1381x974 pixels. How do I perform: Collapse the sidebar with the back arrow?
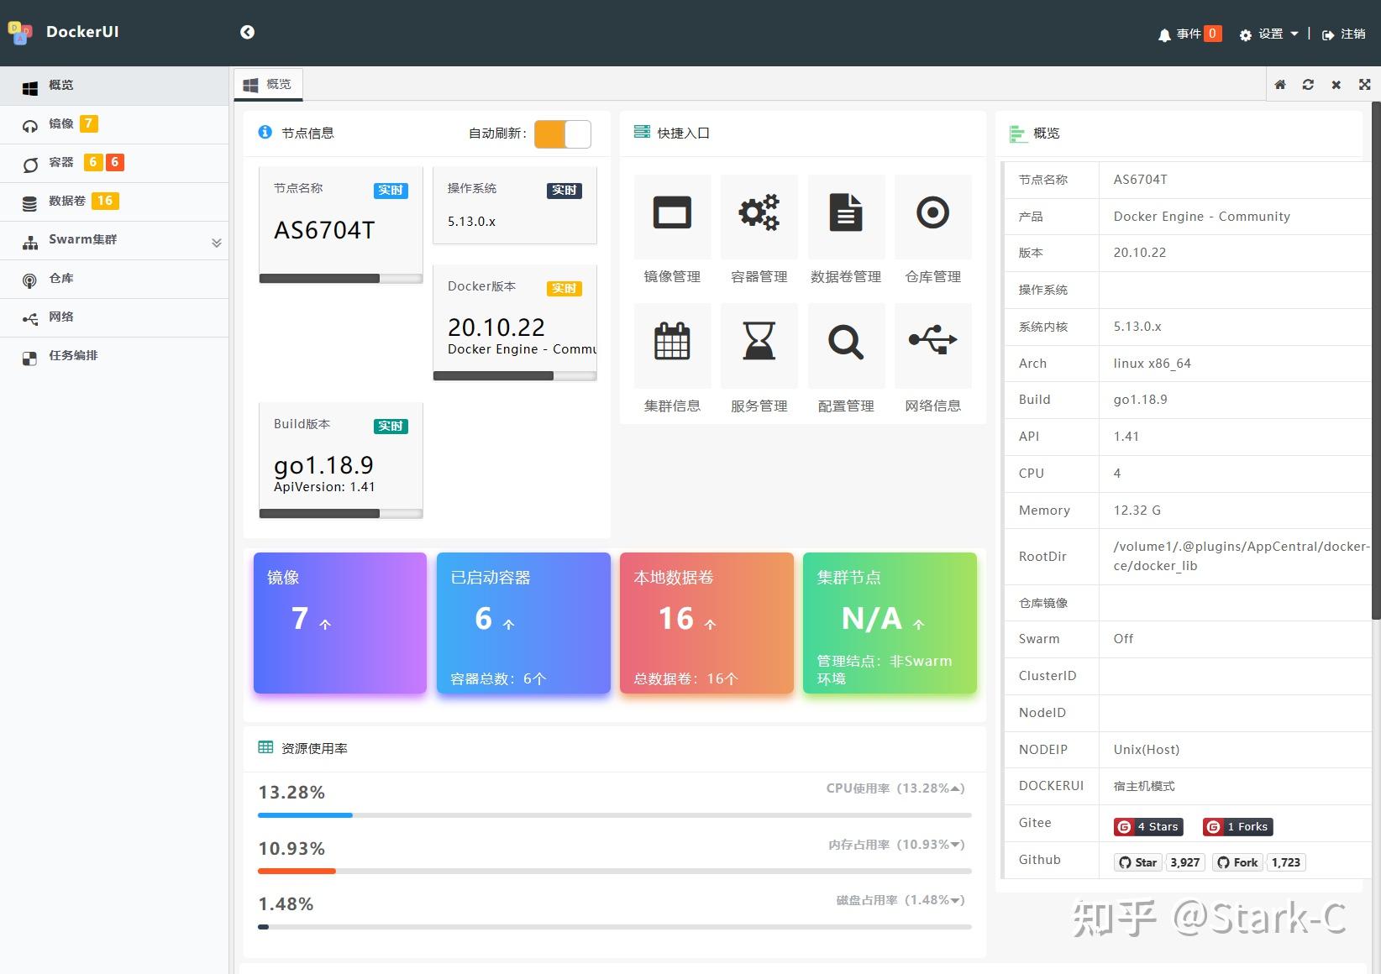tap(247, 31)
